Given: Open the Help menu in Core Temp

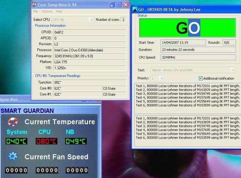Looking at the screenshot, I should click(x=59, y=11).
